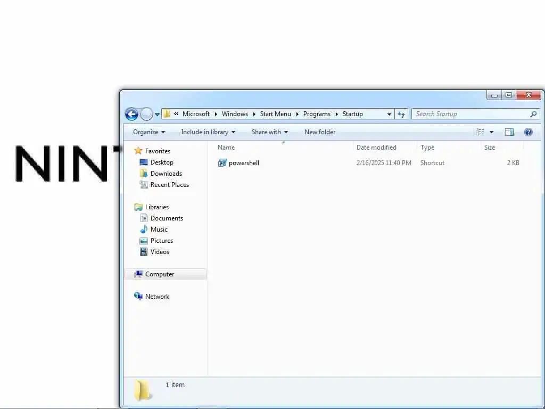Sort files by the Type column
The height and width of the screenshot is (409, 545).
pos(427,148)
